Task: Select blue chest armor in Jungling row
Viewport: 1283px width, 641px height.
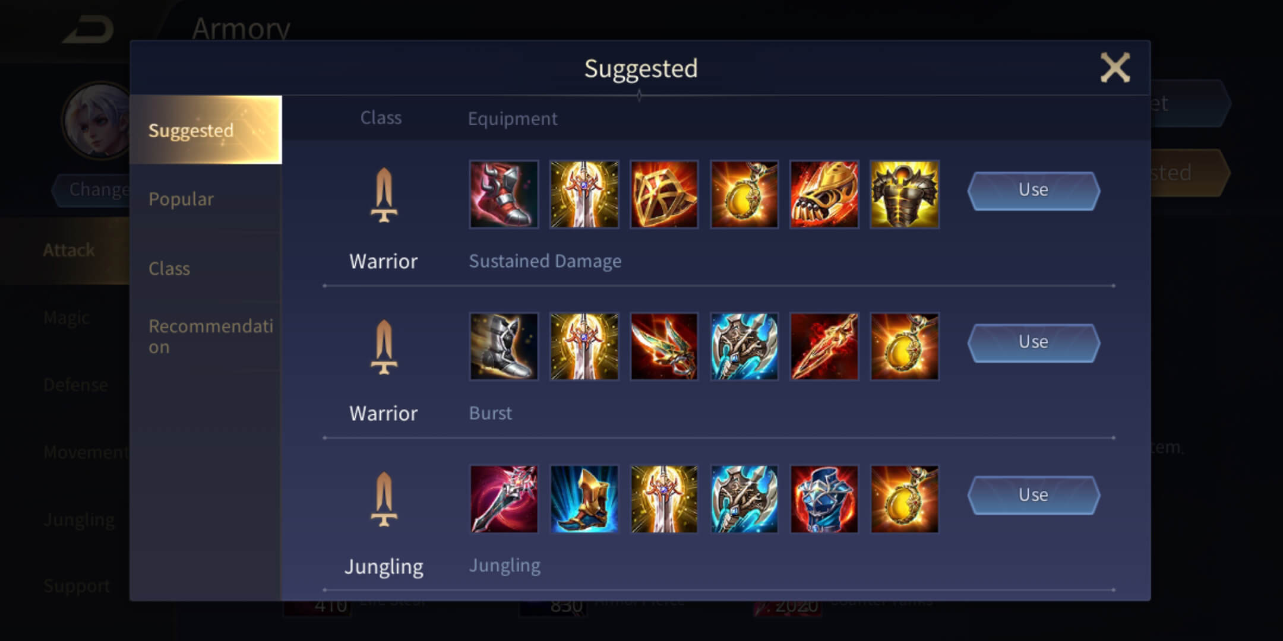Action: coord(824,499)
